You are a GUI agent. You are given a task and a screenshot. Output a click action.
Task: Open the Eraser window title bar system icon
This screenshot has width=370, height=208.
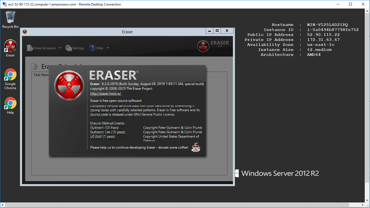pyautogui.click(x=25, y=32)
